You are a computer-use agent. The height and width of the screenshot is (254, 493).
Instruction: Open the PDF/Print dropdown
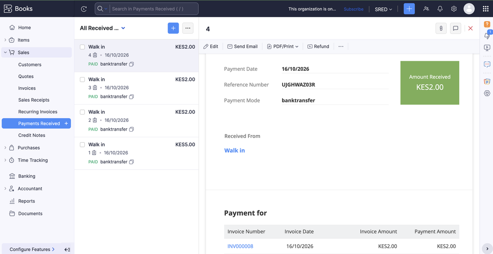click(x=283, y=47)
